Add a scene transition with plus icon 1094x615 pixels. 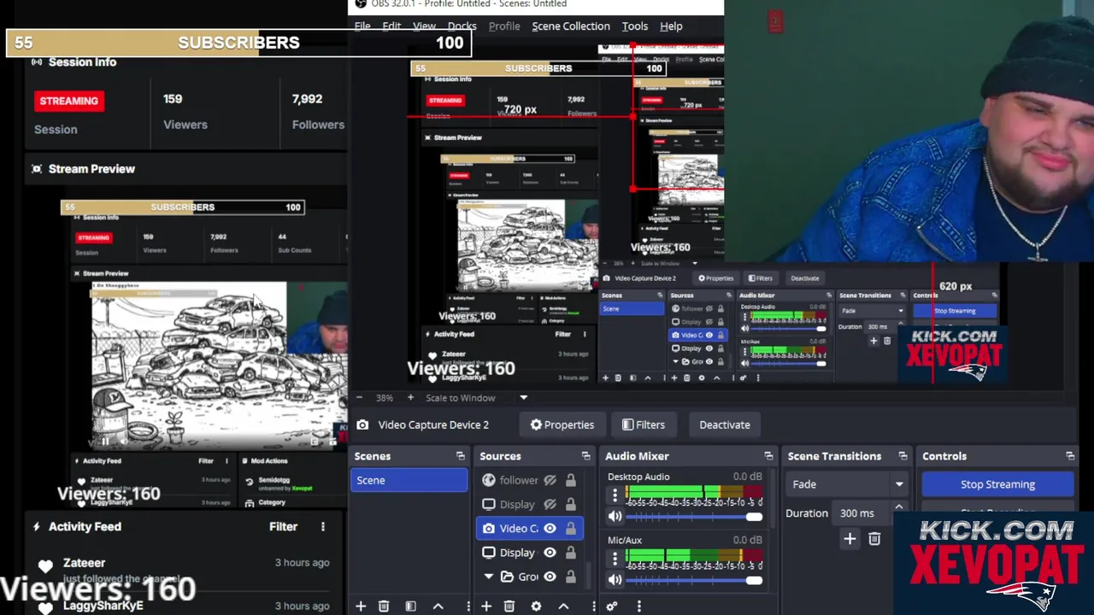(x=850, y=538)
